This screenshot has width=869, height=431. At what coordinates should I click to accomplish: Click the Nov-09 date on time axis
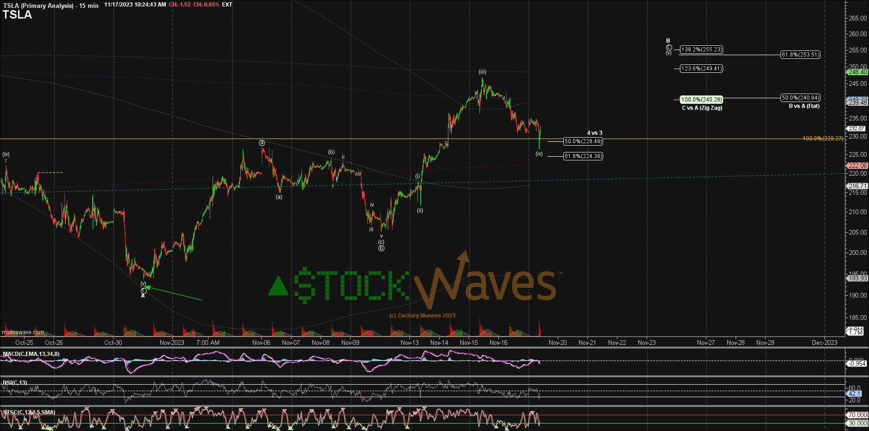tap(350, 342)
